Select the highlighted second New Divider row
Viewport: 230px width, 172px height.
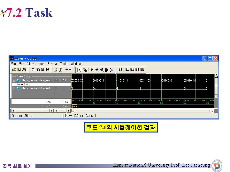click(33, 84)
